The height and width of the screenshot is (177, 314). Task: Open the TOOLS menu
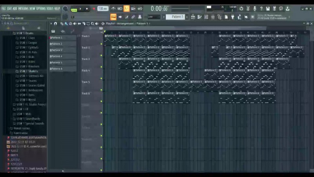[50, 9]
